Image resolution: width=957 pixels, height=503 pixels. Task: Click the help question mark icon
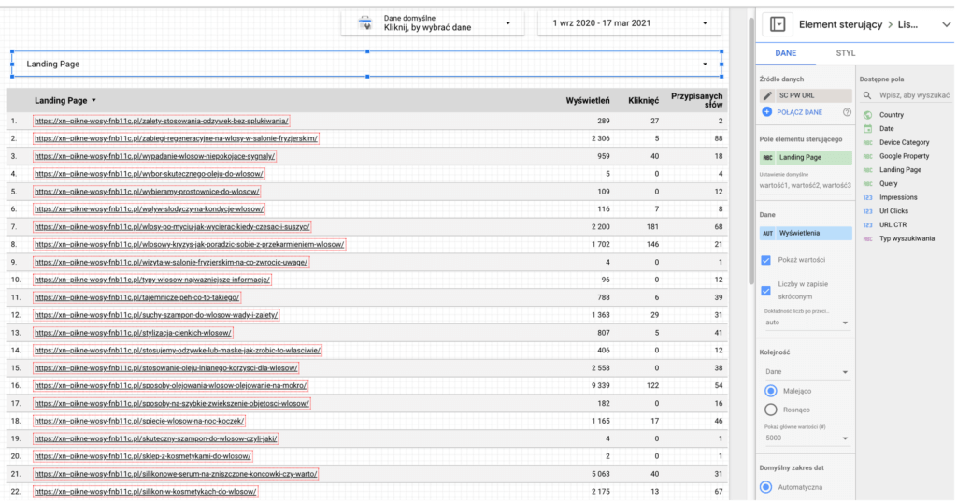847,112
